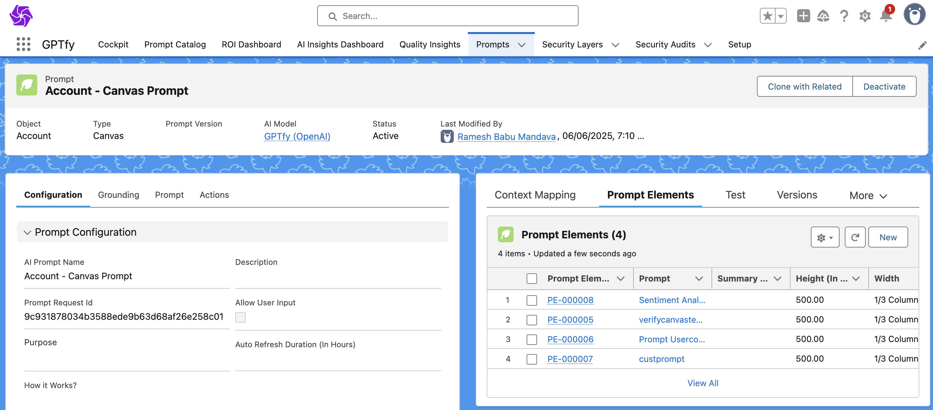Select the PE-000007 row checkbox
This screenshot has width=933, height=410.
click(x=531, y=359)
